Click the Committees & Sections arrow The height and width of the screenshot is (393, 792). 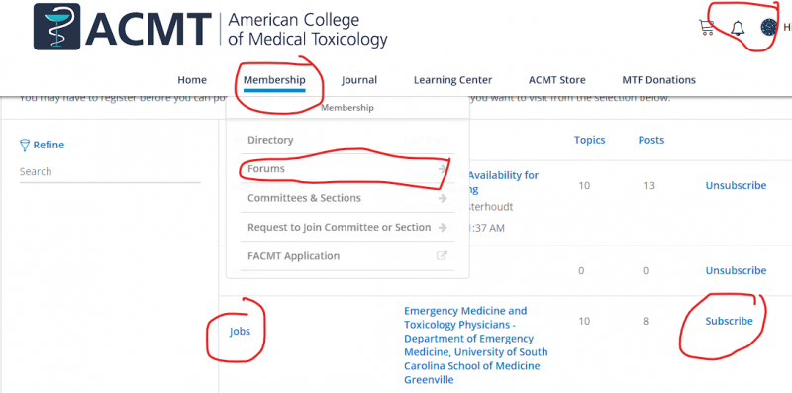[442, 198]
